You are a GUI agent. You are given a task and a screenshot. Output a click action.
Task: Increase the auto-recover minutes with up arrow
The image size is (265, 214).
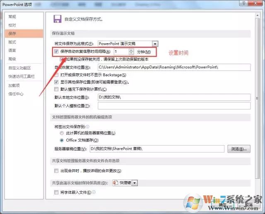(x=131, y=50)
